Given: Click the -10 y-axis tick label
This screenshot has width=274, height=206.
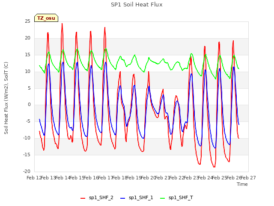Looking at the screenshot, I should 27,138.
